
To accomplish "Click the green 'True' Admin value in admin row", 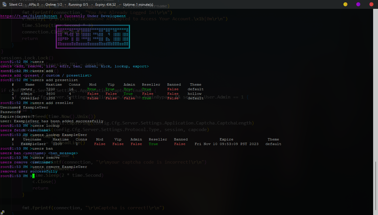I will 128,94.
